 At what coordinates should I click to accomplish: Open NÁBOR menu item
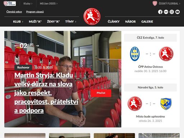130,22
